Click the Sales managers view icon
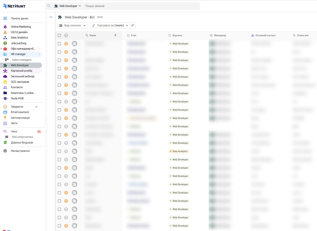Image resolution: width=317 pixels, height=231 pixels. point(7,60)
